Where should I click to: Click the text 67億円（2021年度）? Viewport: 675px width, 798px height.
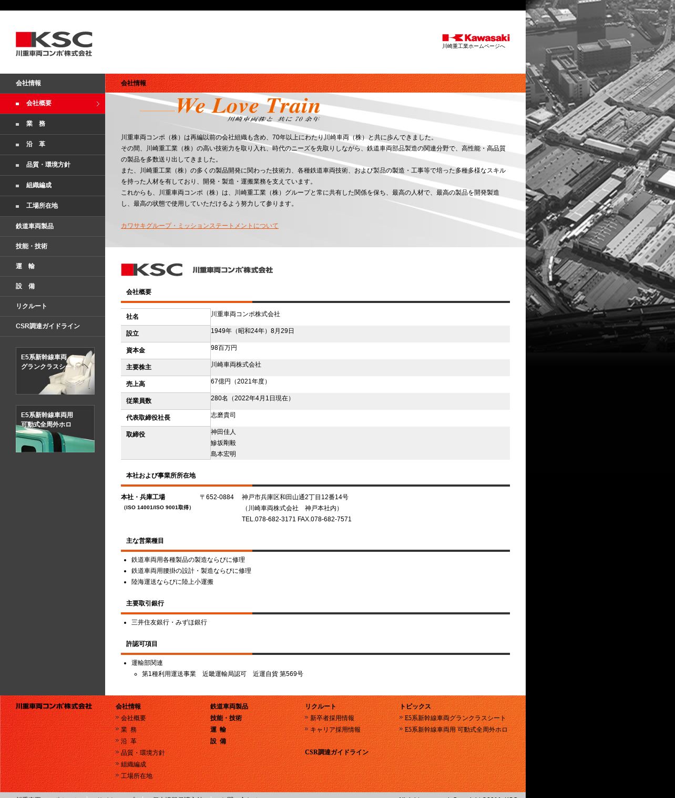(x=241, y=381)
